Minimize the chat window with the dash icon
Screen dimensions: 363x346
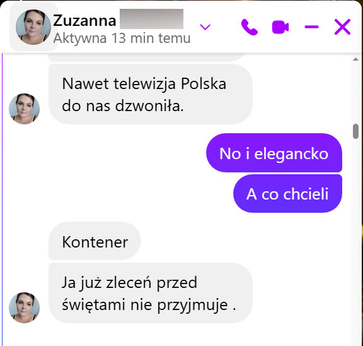311,27
